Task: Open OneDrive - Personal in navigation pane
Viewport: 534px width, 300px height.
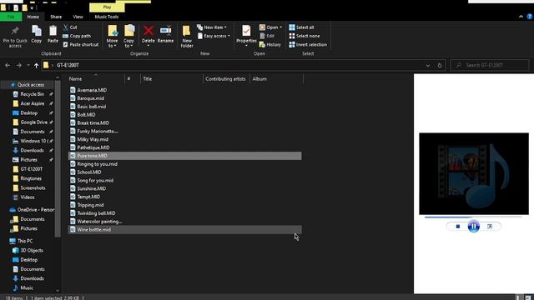Action: click(35, 210)
